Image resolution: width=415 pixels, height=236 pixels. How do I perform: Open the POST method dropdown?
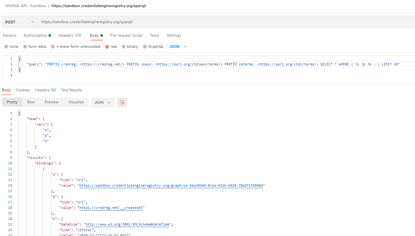pos(19,22)
